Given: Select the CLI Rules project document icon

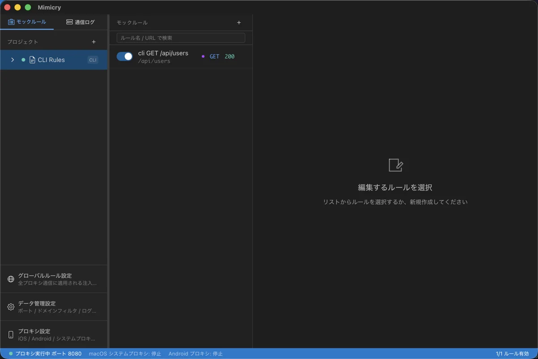Looking at the screenshot, I should click(32, 60).
